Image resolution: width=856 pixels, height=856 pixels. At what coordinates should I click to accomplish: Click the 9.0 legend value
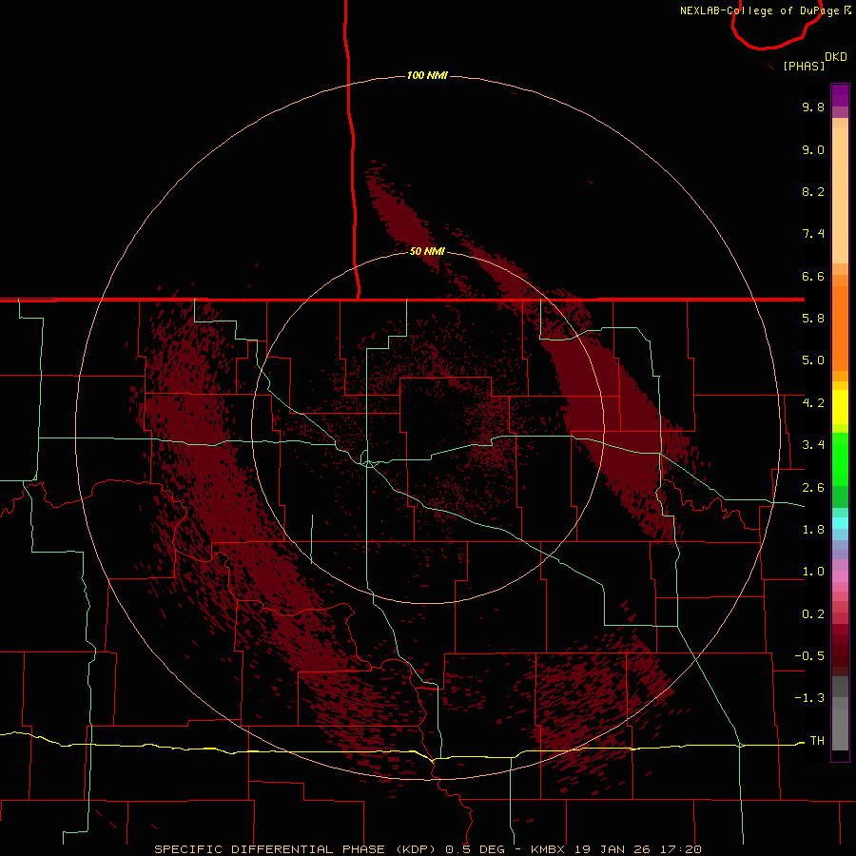click(x=813, y=149)
